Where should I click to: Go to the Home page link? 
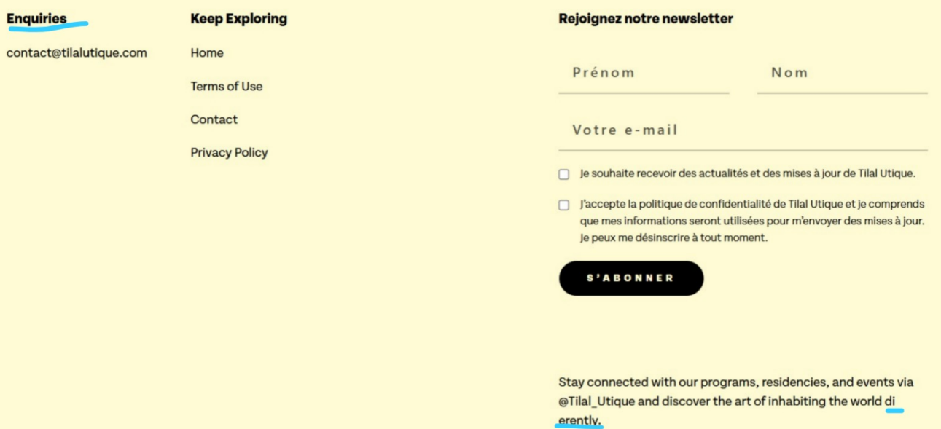coord(207,53)
